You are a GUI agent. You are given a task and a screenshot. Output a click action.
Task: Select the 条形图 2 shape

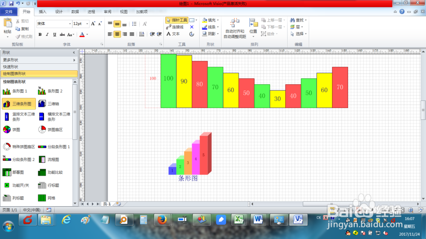51,91
